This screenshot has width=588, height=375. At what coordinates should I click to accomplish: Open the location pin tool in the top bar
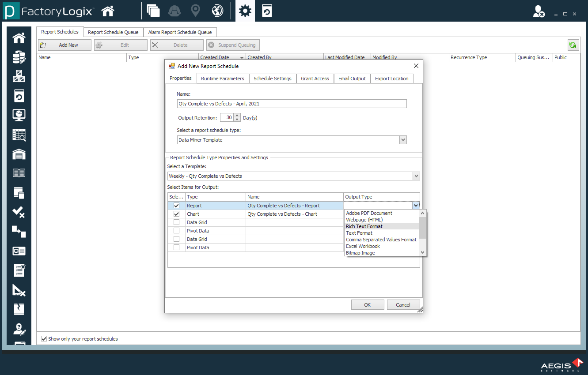tap(195, 11)
